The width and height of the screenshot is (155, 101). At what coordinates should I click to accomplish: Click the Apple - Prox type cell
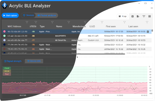(x=45, y=32)
